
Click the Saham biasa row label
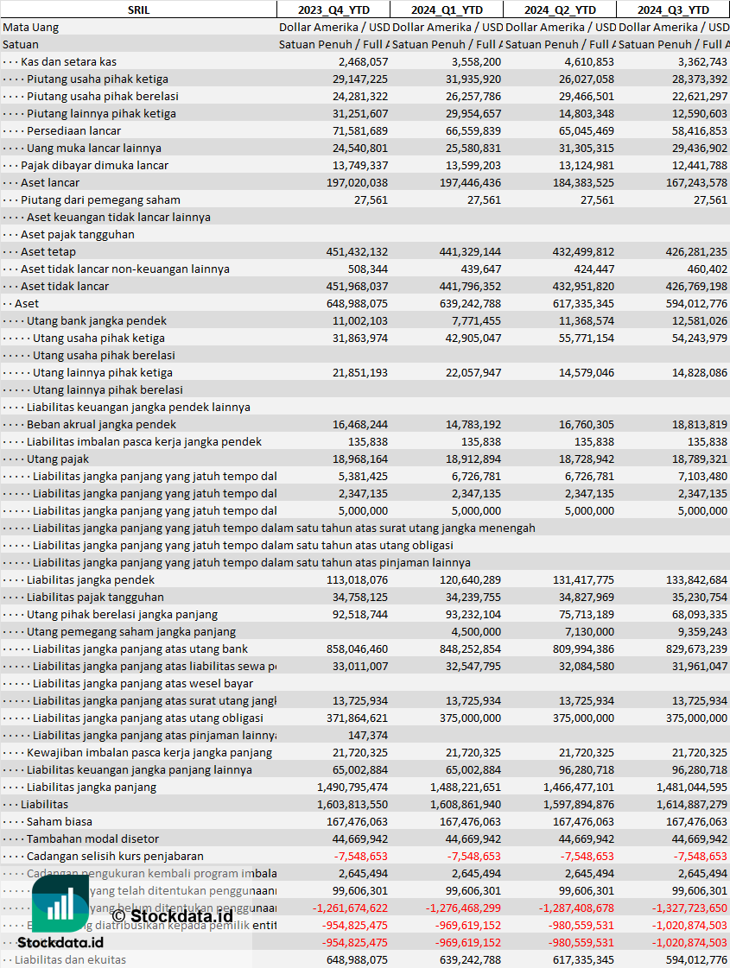point(59,821)
